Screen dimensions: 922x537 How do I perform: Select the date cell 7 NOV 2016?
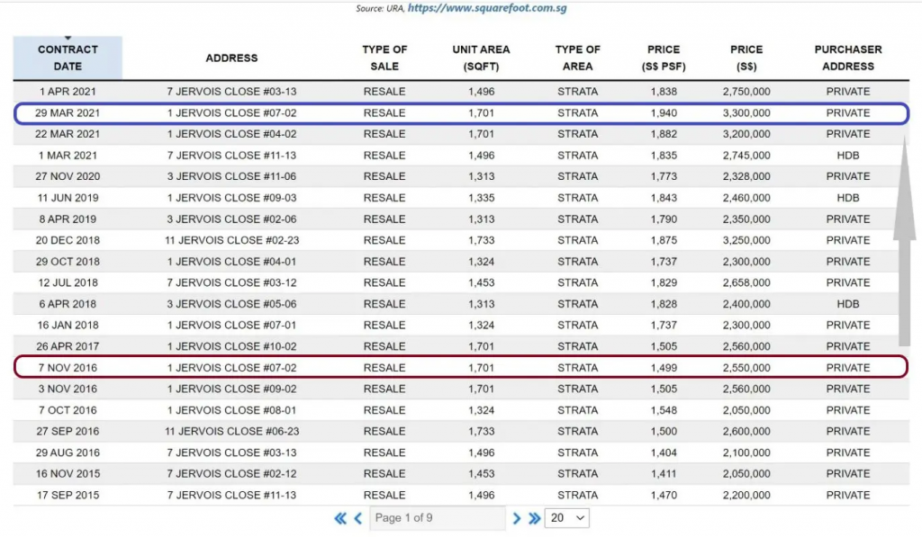pyautogui.click(x=68, y=368)
